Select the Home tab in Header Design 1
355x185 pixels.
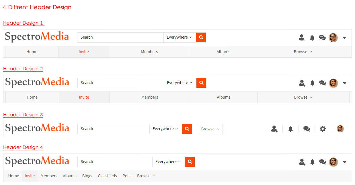[x=32, y=52]
